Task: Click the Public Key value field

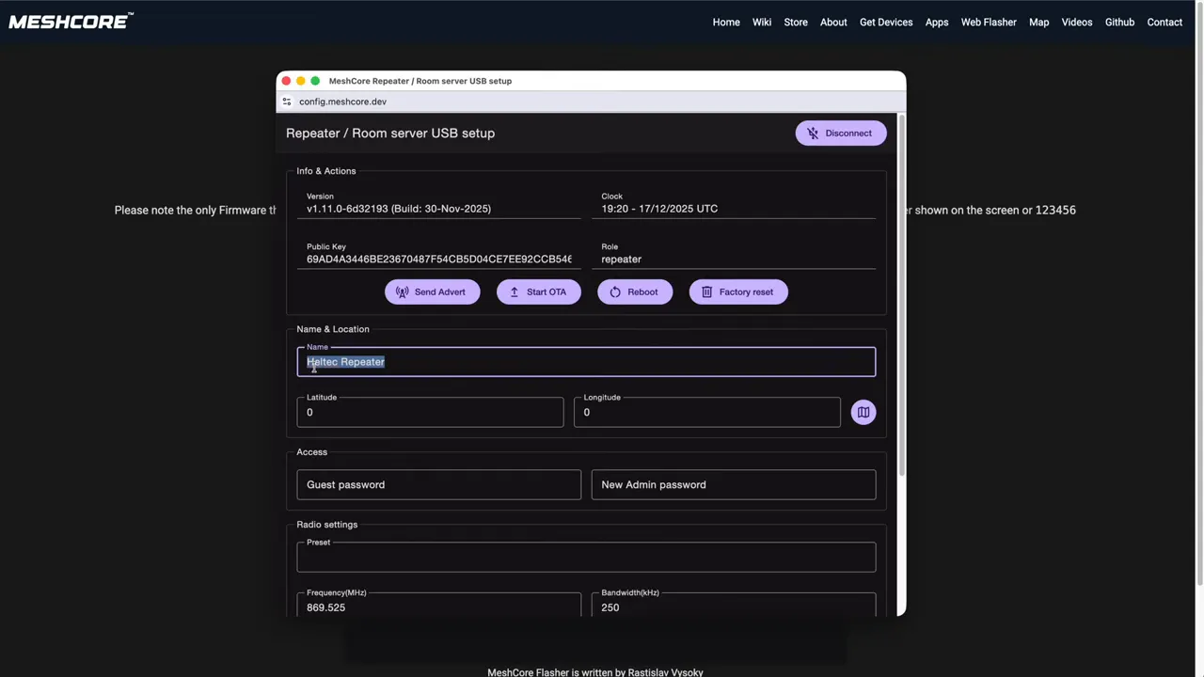Action: click(x=439, y=255)
